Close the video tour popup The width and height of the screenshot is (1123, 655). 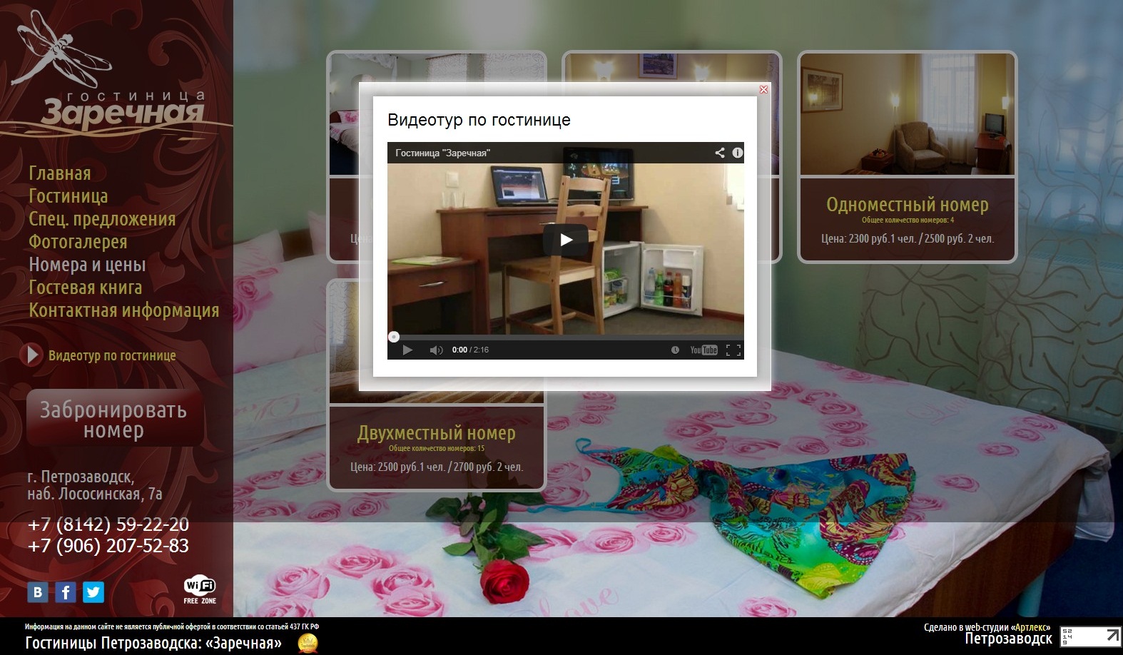point(763,89)
